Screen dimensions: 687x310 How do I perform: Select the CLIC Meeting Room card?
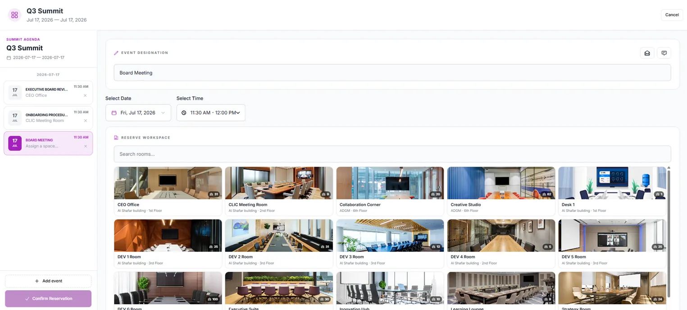pyautogui.click(x=279, y=191)
